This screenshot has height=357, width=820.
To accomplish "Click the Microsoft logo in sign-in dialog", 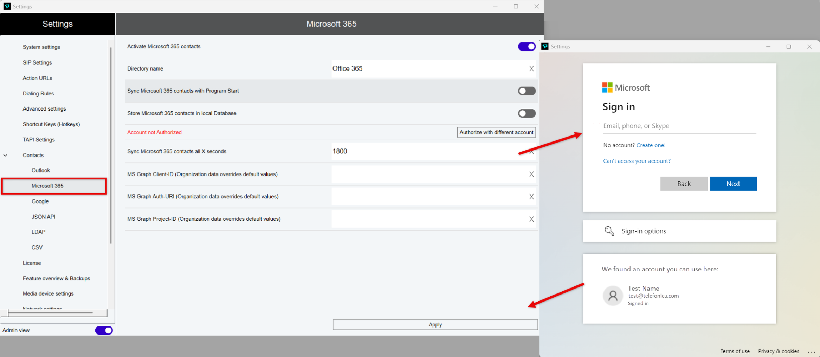I will [x=626, y=87].
